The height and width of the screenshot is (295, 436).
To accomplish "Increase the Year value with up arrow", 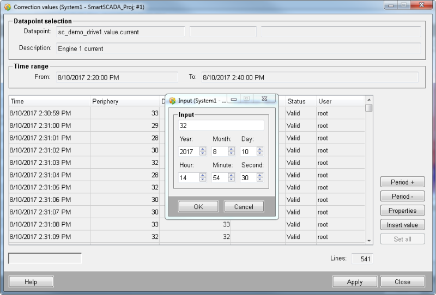I will 203,149.
